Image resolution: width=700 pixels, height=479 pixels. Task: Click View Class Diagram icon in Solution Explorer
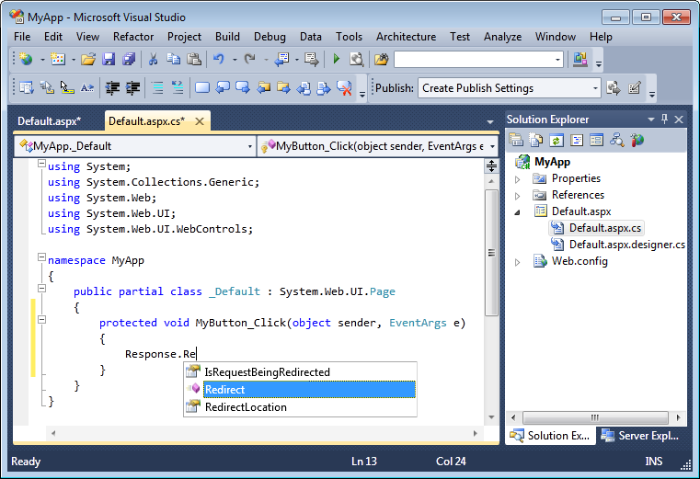617,141
